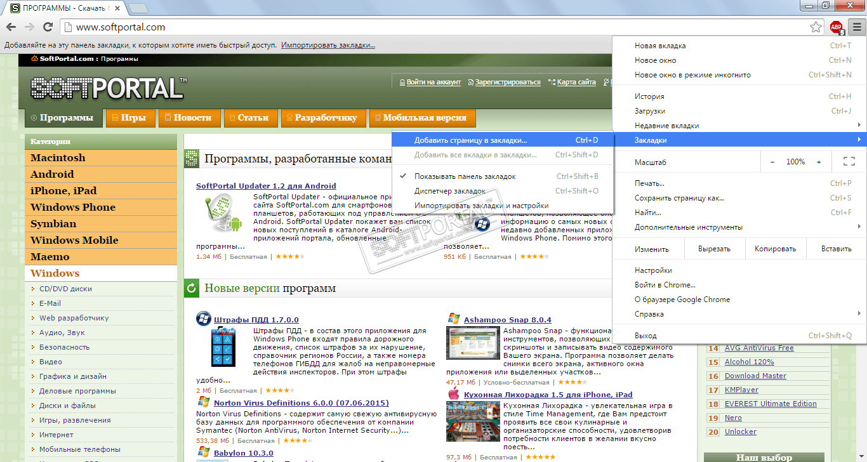The image size is (867, 462).
Task: Click the Windows flag icon beside Babylon
Action: (x=204, y=452)
